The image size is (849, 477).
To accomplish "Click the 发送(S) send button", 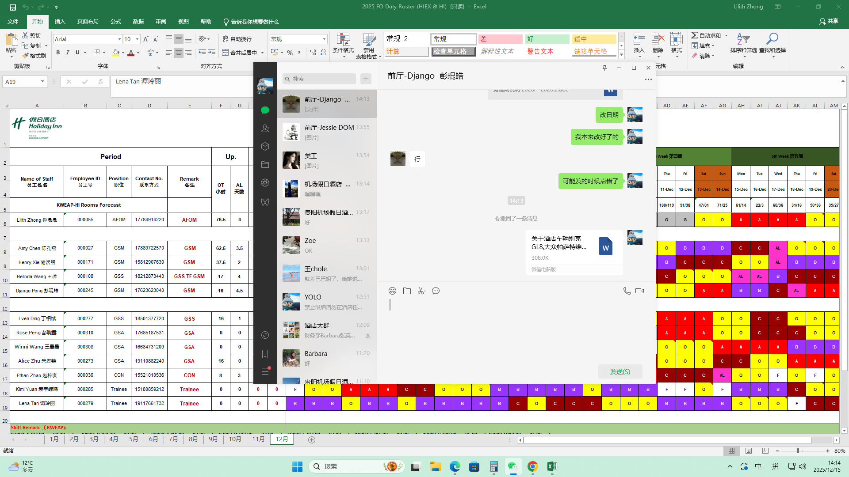I will coord(620,372).
